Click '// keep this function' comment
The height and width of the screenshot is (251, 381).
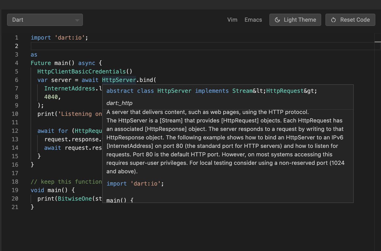pyautogui.click(x=66, y=182)
